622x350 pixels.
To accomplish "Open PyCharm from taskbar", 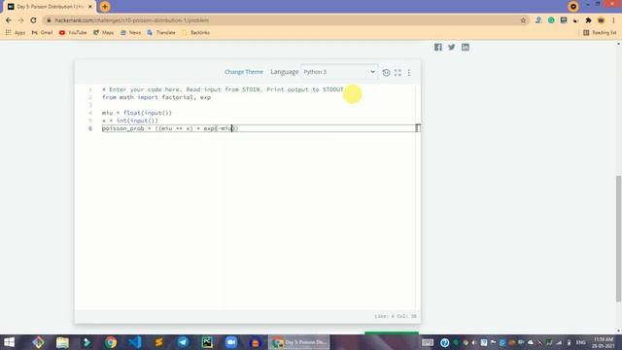I will [x=207, y=342].
